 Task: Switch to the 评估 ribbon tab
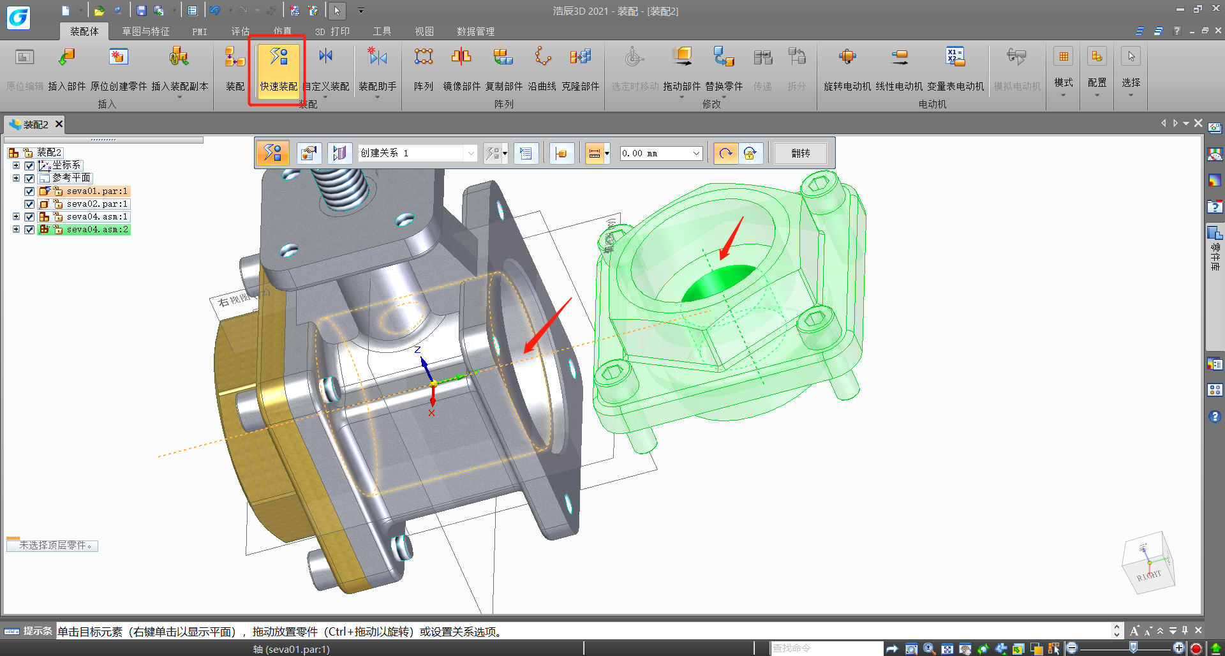[x=241, y=31]
